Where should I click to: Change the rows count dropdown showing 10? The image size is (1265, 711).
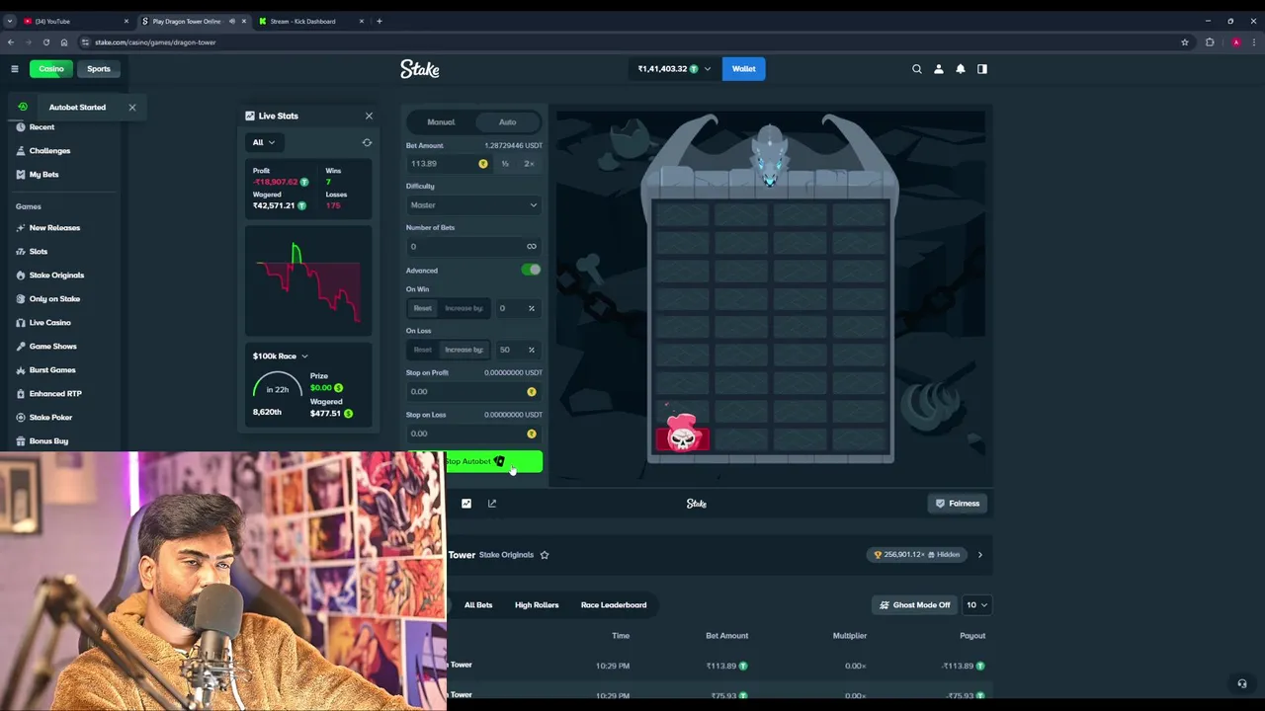[976, 605]
